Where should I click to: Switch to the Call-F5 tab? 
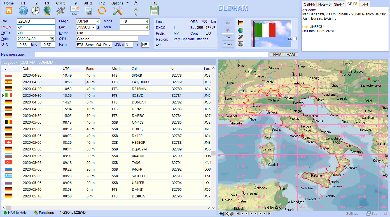point(309,4)
